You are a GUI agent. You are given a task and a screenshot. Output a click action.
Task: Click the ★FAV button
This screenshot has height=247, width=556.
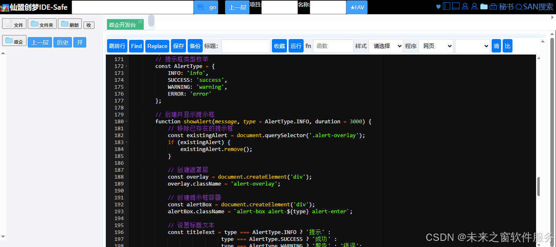357,7
